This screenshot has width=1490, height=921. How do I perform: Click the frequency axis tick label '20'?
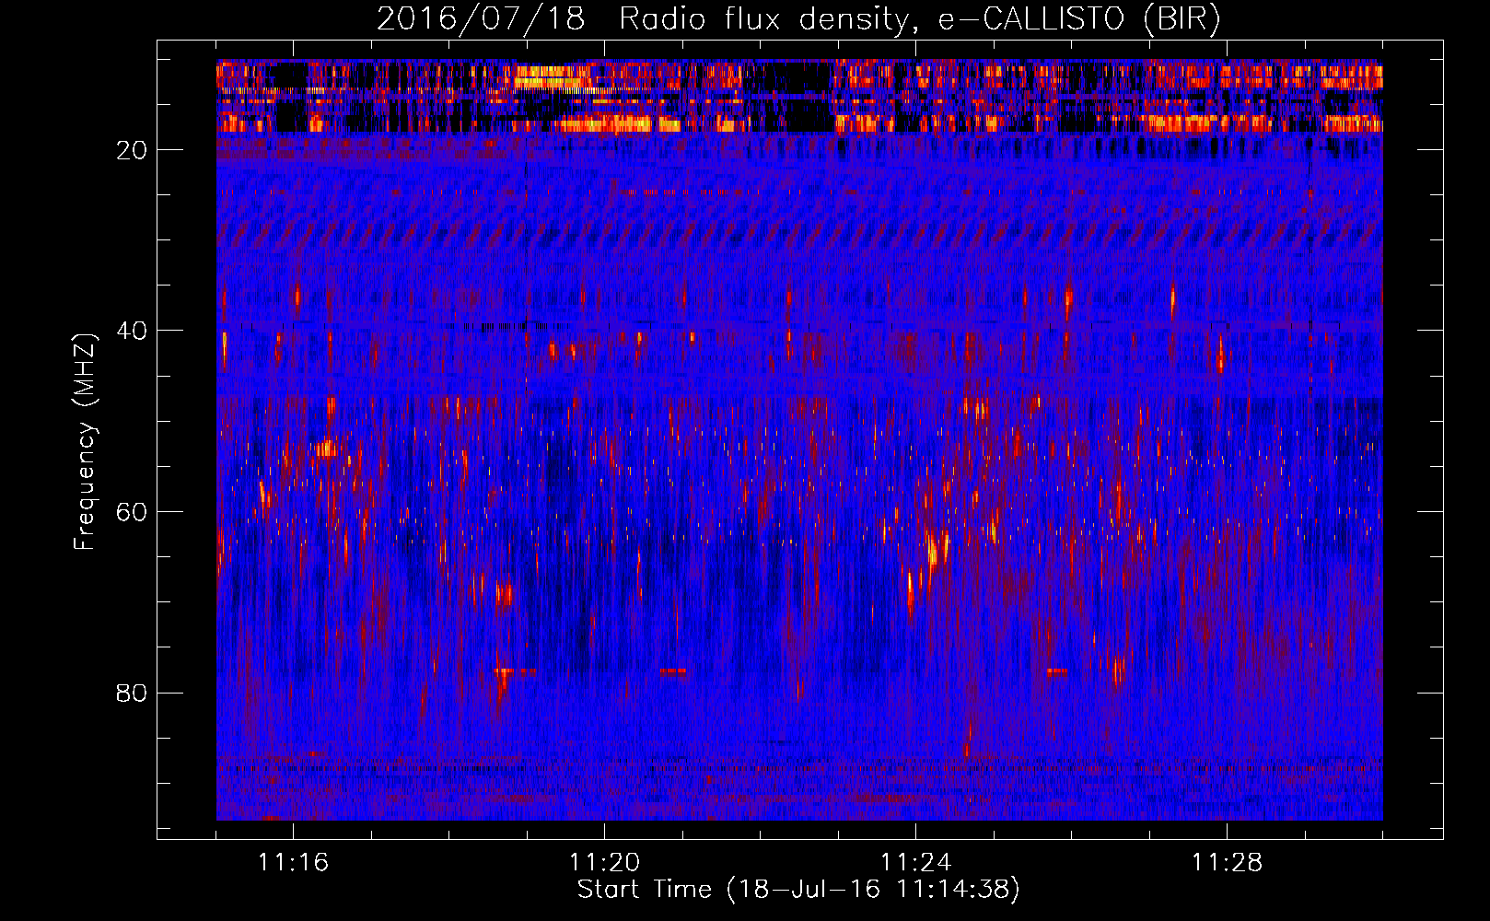click(133, 150)
